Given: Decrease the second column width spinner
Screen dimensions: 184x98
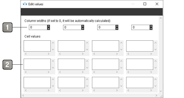Looking at the screenshot, I should click(83, 29).
